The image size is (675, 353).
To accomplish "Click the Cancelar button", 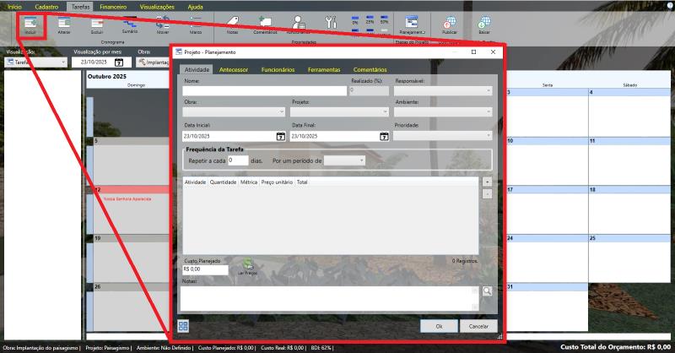I will coord(478,326).
